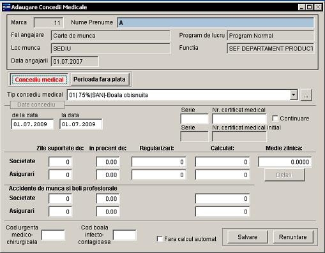Click Societate percent field under Accidente de munca
Image resolution: width=325 pixels, height=253 pixels.
[x=108, y=199]
